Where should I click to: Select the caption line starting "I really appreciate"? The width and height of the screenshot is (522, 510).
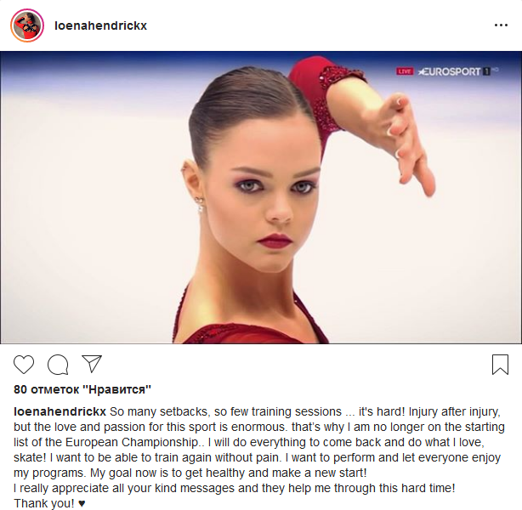click(x=234, y=488)
